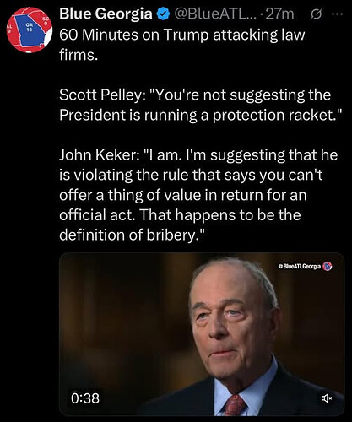Open the Blue Georgia profile avatar
Viewport: 352px width, 422px height.
[30, 30]
